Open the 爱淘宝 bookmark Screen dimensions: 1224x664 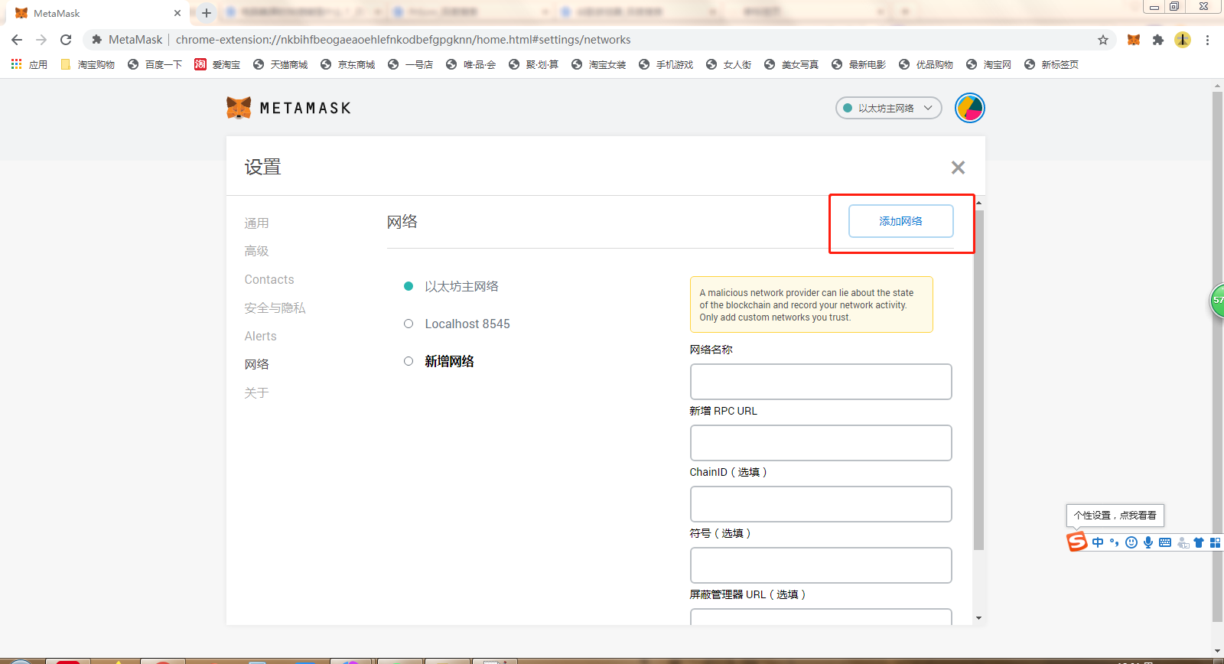point(217,64)
